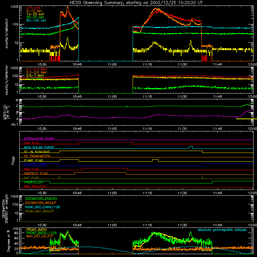Click the ATTENUATOR_STATE flag label

tap(39, 139)
